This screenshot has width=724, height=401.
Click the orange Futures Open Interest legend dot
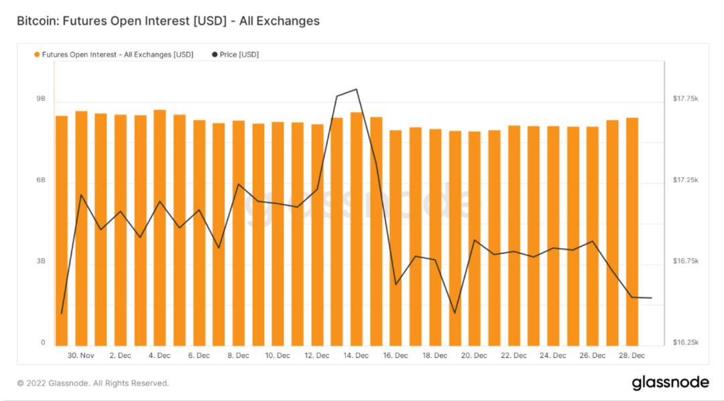tap(37, 54)
